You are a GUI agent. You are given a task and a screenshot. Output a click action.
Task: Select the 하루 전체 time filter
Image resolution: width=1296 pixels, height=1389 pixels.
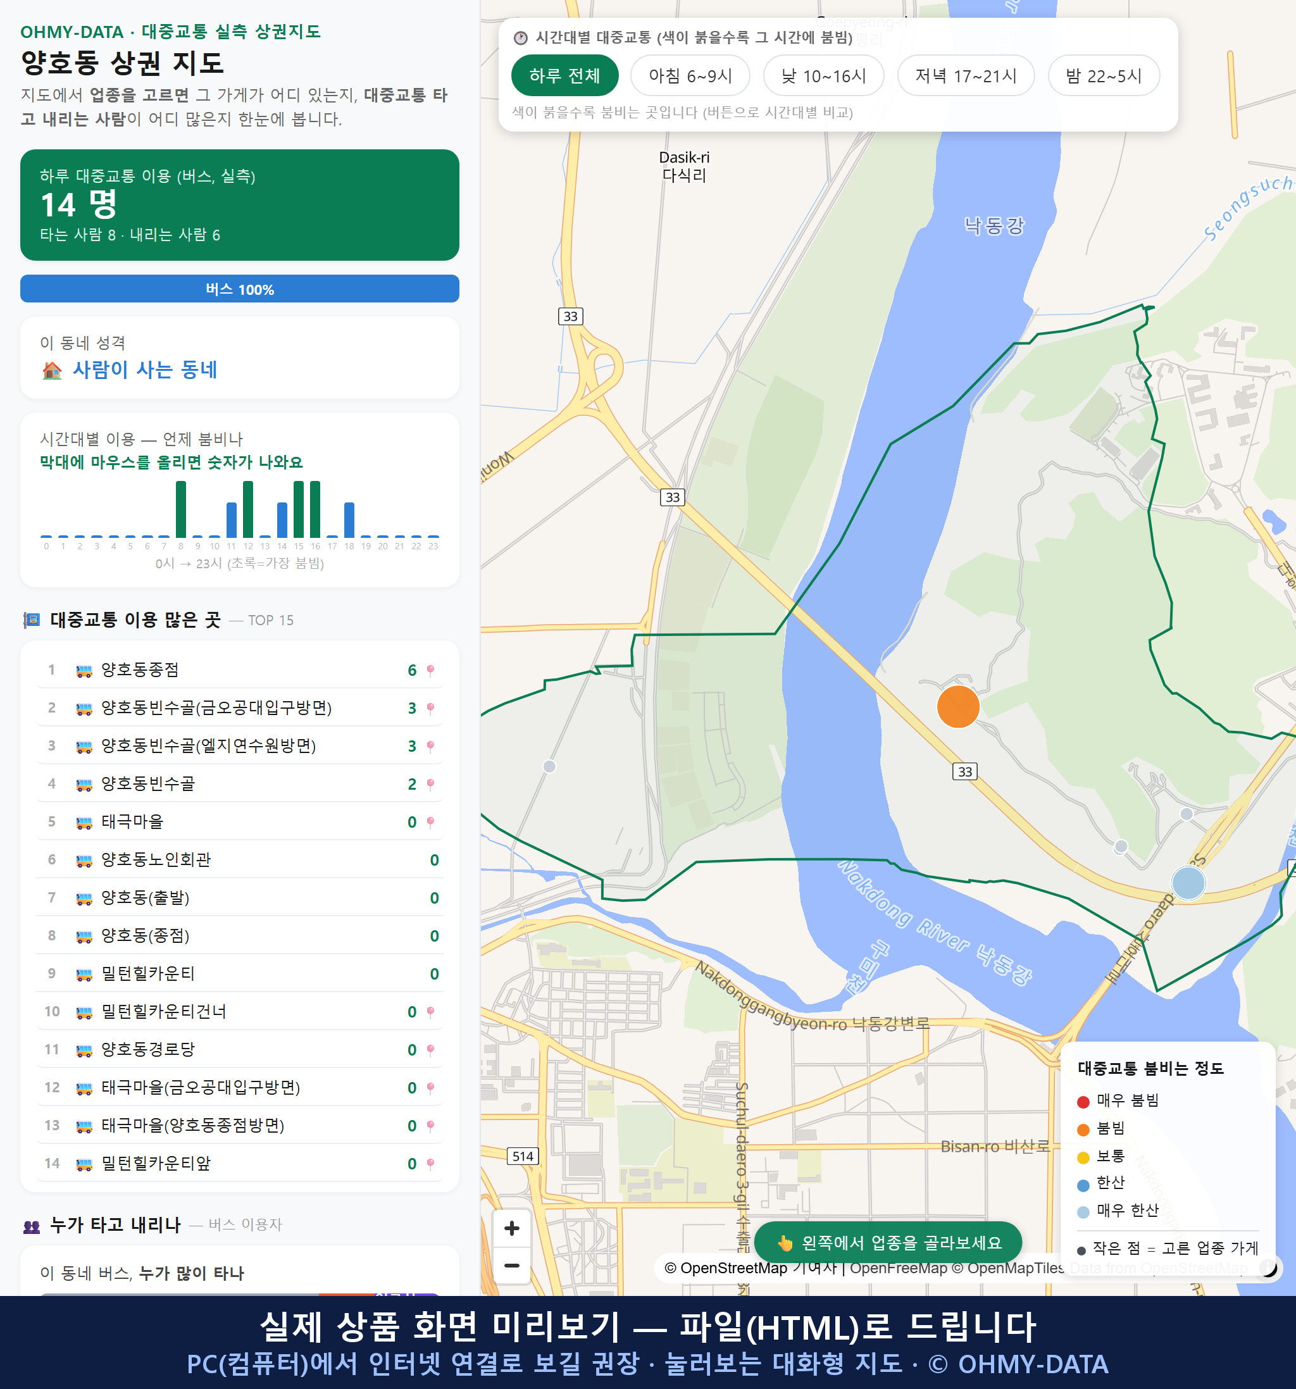(x=564, y=75)
